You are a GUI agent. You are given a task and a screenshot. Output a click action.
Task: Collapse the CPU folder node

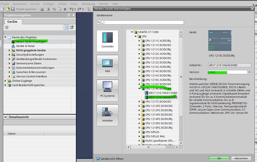click(x=136, y=36)
